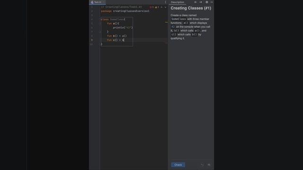Click the yellow warning count indicator
This screenshot has height=170, width=303.
pyautogui.click(x=157, y=7)
